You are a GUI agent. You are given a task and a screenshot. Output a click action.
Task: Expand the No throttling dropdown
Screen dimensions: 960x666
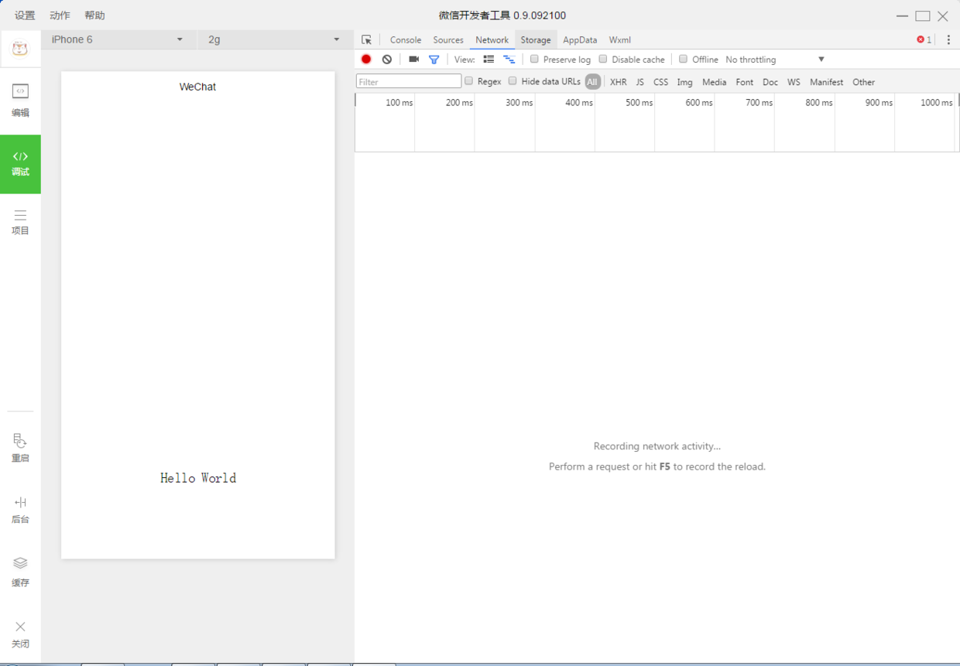(775, 60)
